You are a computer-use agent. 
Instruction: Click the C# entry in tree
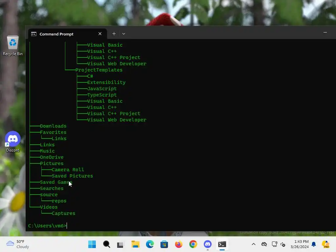(90, 76)
